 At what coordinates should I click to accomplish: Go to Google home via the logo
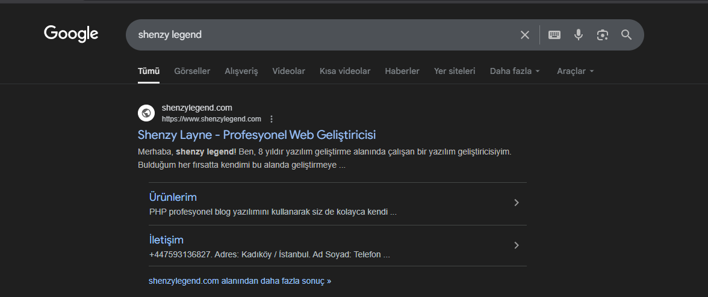(x=71, y=34)
